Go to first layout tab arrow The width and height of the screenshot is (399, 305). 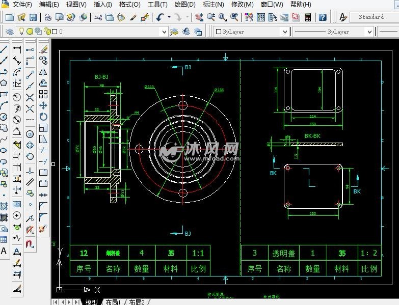(56, 302)
